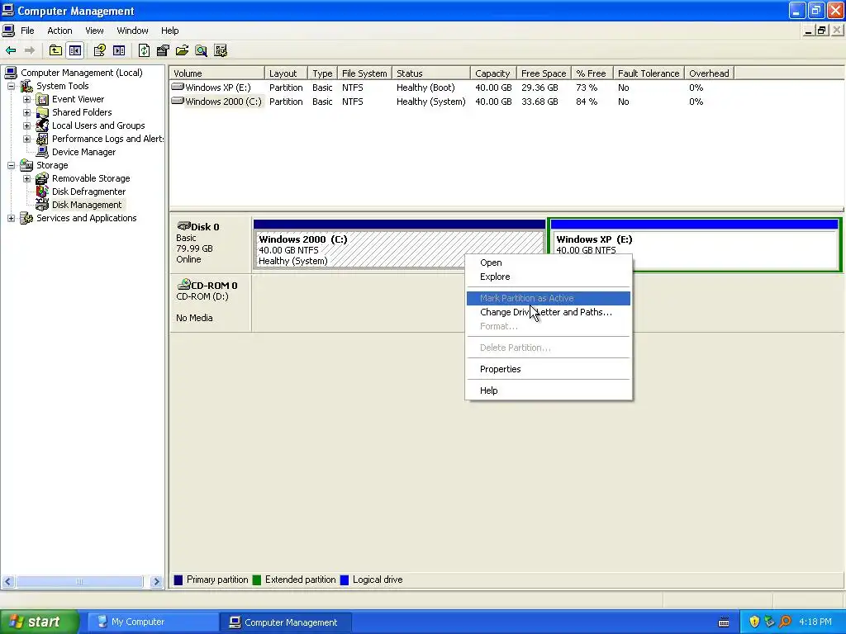Image resolution: width=846 pixels, height=634 pixels.
Task: Choose Explore from the context menu
Action: point(549,277)
